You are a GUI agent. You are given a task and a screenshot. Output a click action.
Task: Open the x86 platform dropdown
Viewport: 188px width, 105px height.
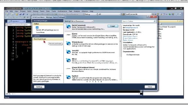[x=109, y=14]
